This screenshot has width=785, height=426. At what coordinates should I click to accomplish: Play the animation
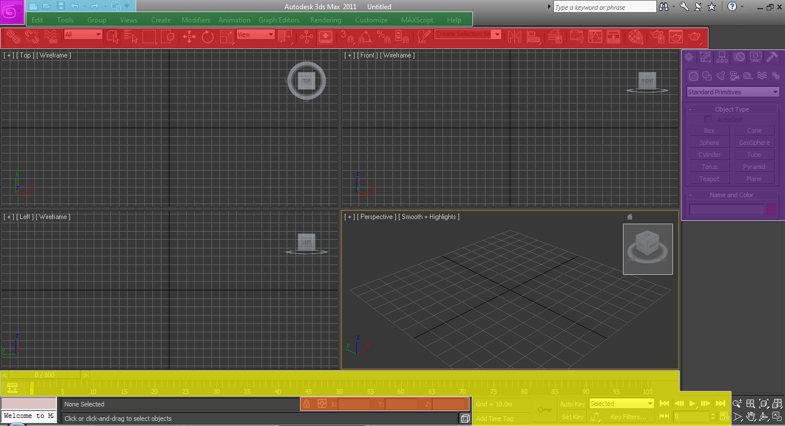(692, 404)
